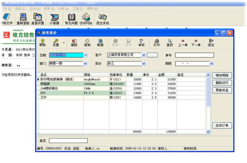Image resolution: width=247 pixels, height=163 pixels.
Task: Go to 上一单 record
Action: pos(183,43)
